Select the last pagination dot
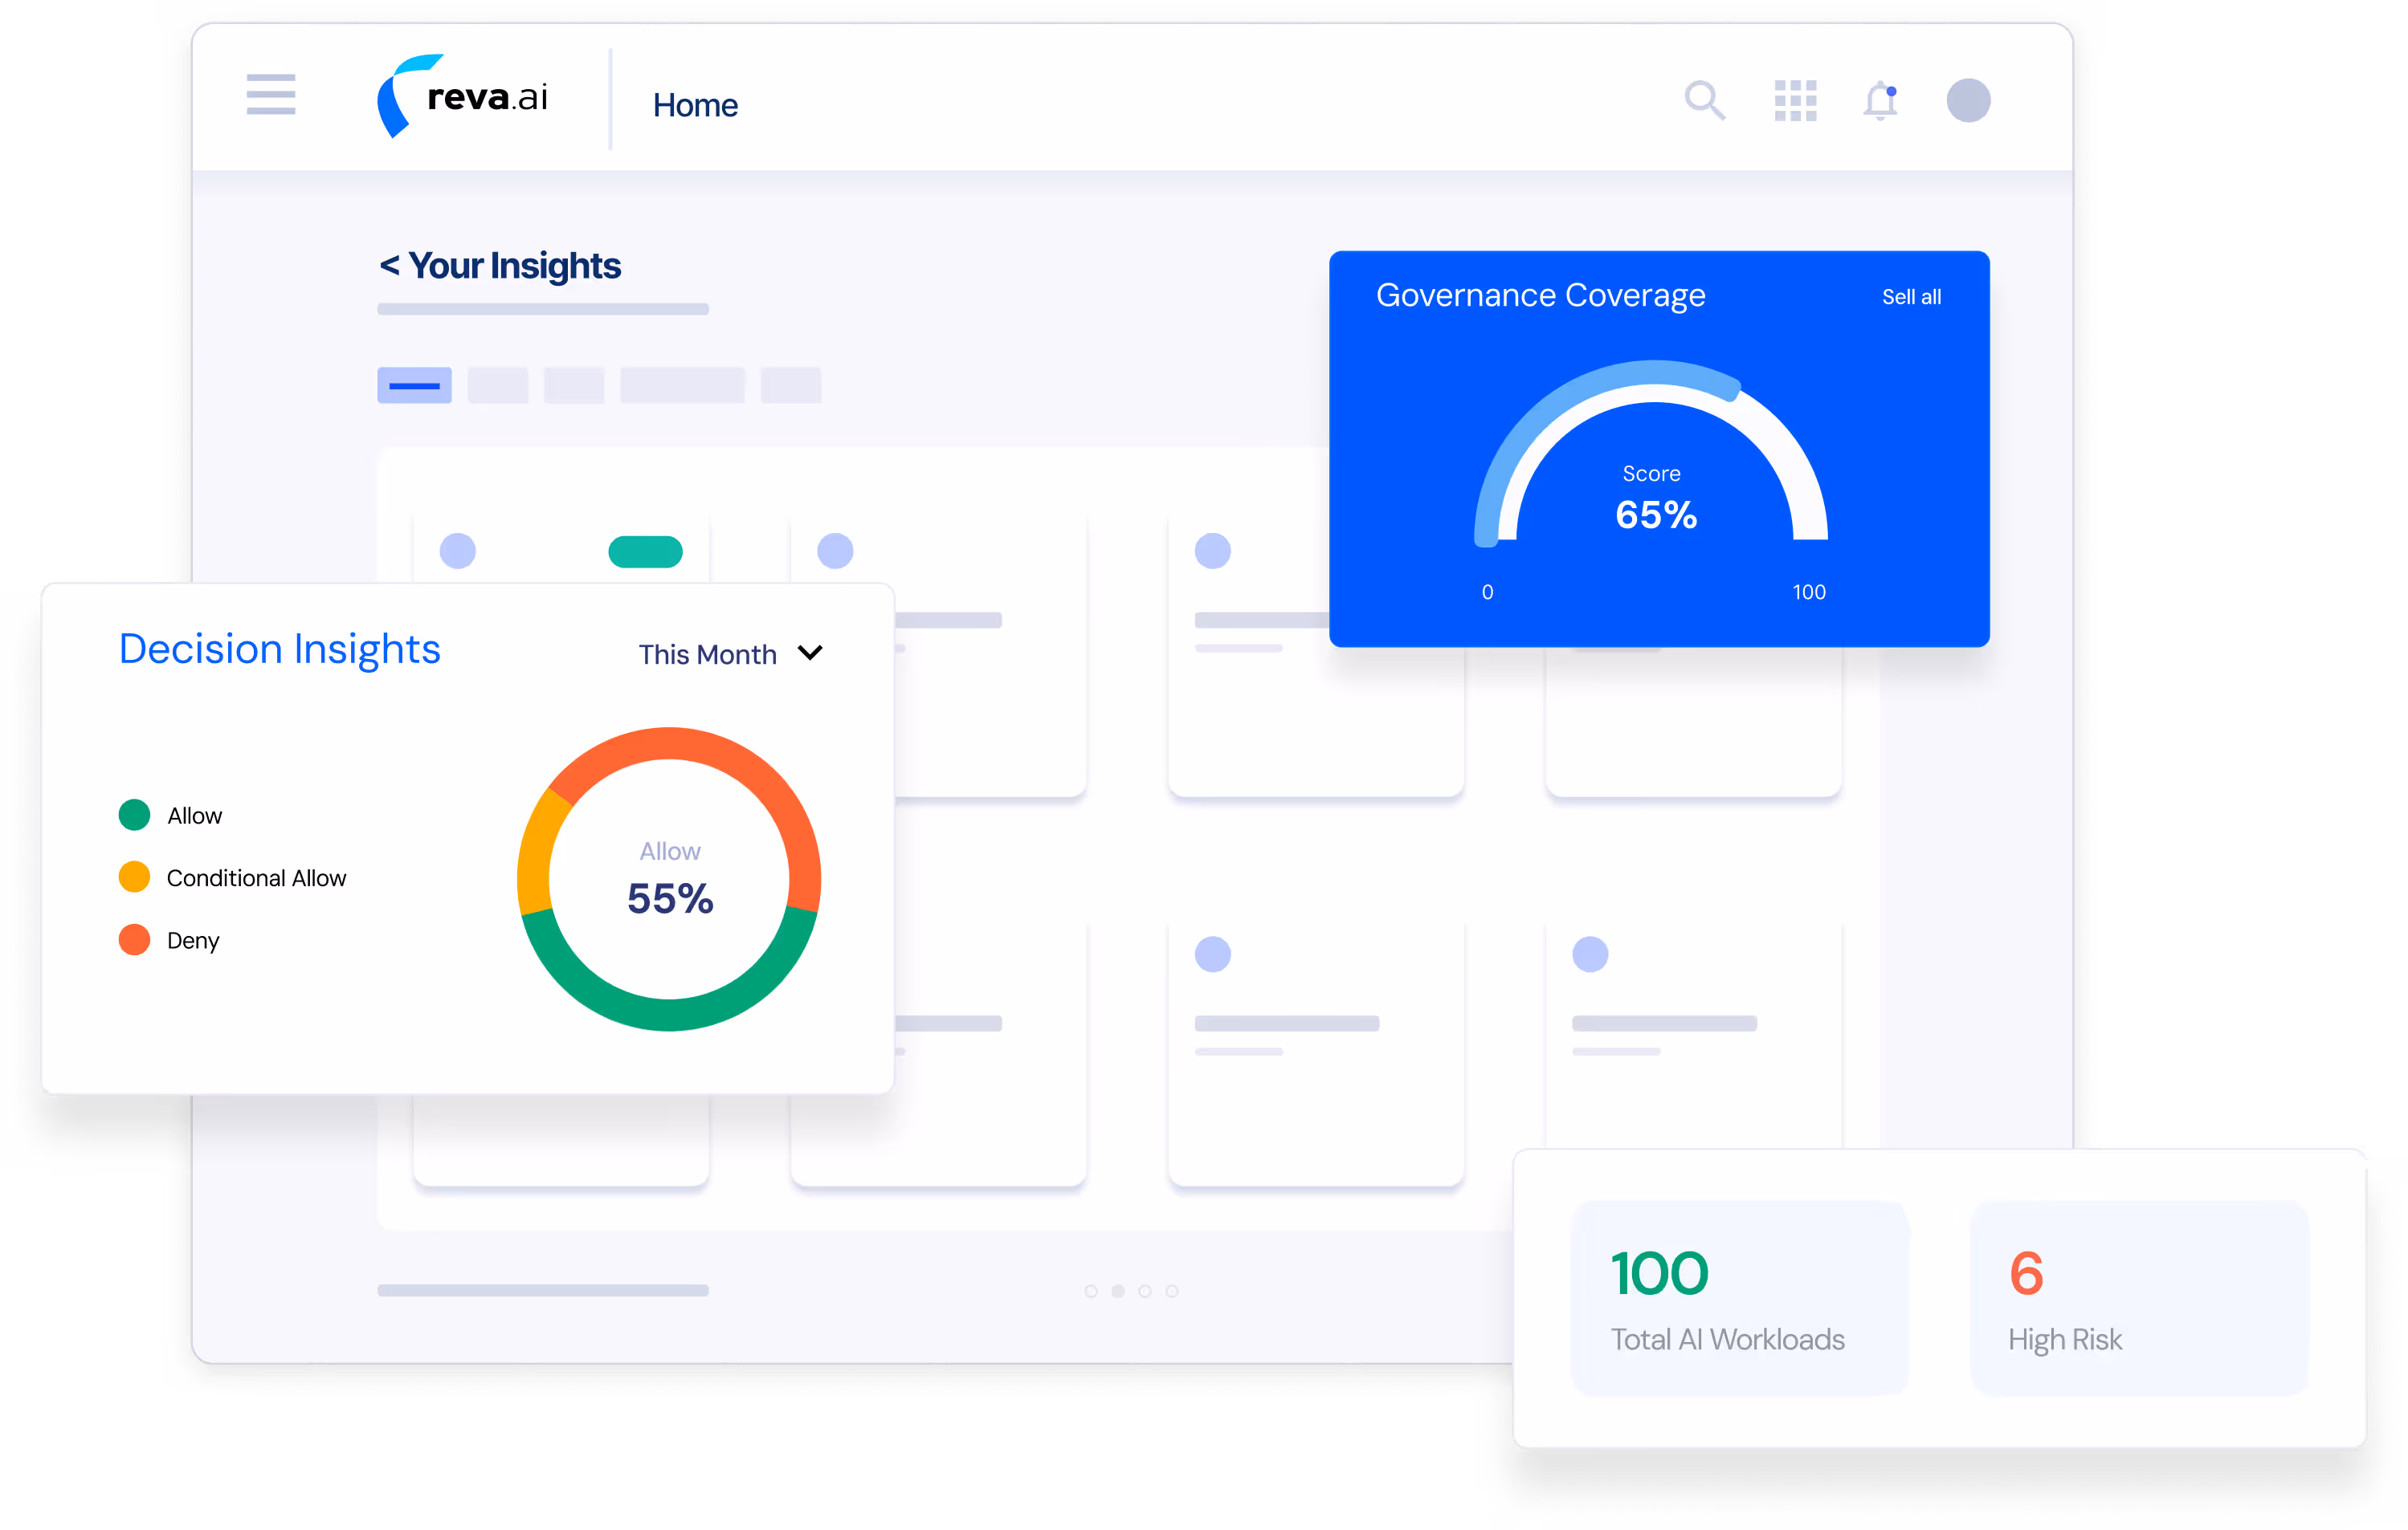 coord(1172,1291)
